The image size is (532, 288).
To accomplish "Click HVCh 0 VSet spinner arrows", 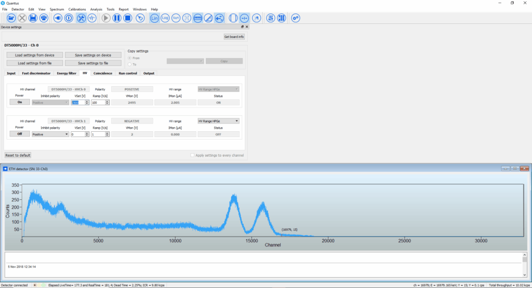I will (87, 102).
